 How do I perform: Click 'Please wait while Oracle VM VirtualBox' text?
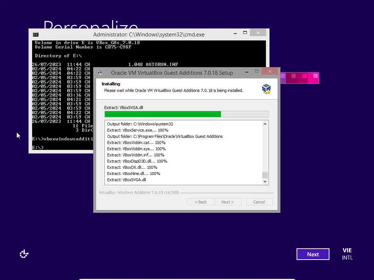point(173,90)
